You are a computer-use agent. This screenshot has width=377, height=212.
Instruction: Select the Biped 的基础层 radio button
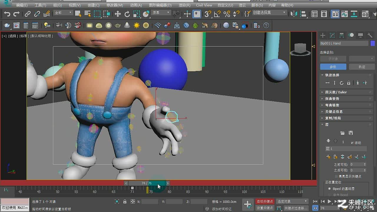[x=329, y=189]
